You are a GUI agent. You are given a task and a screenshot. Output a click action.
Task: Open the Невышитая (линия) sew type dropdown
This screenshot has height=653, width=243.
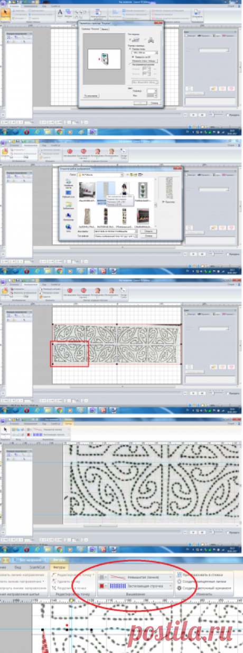(x=140, y=577)
